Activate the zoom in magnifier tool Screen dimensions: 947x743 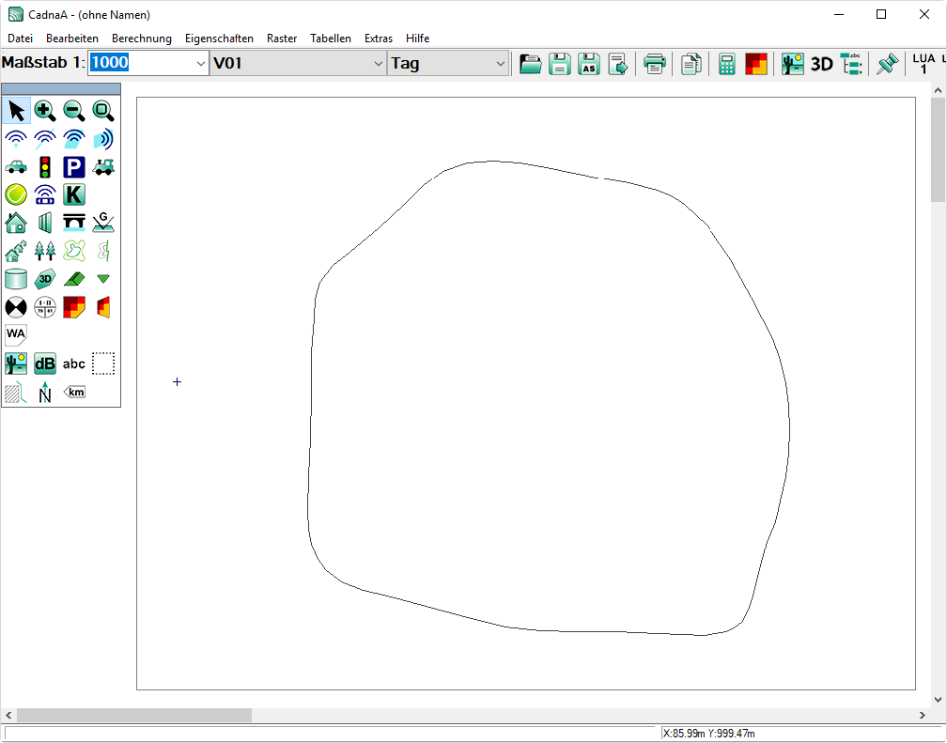pyautogui.click(x=45, y=111)
